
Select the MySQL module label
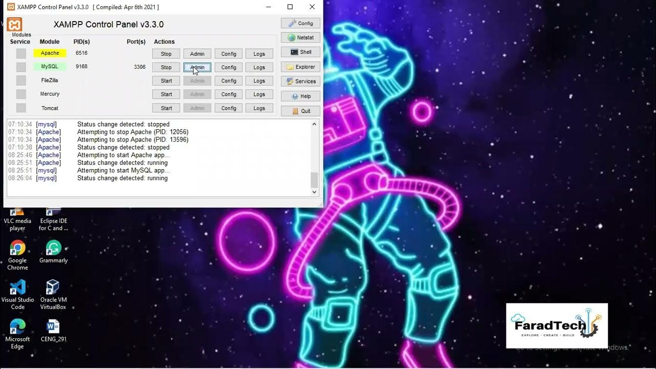click(50, 67)
